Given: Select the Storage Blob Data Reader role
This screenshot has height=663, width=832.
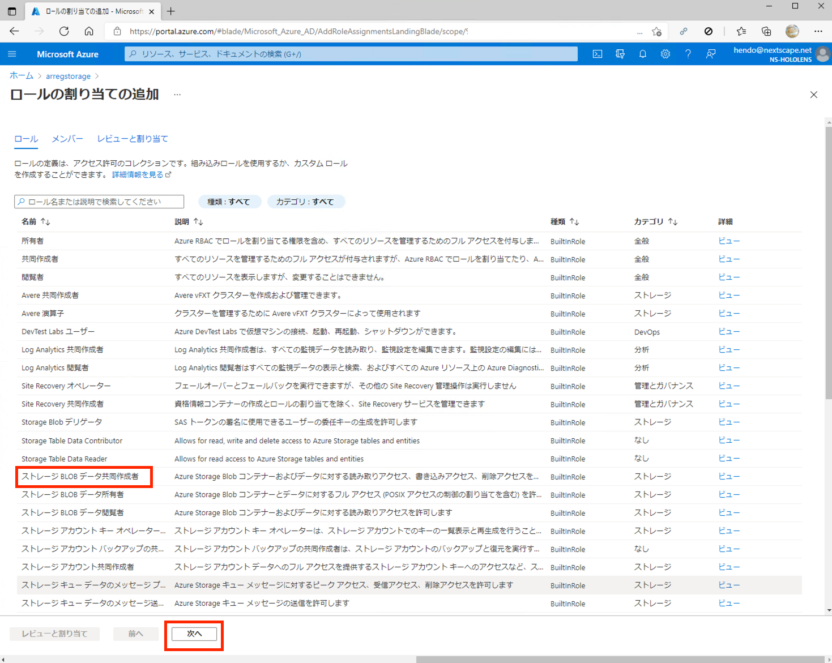Looking at the screenshot, I should [x=72, y=513].
